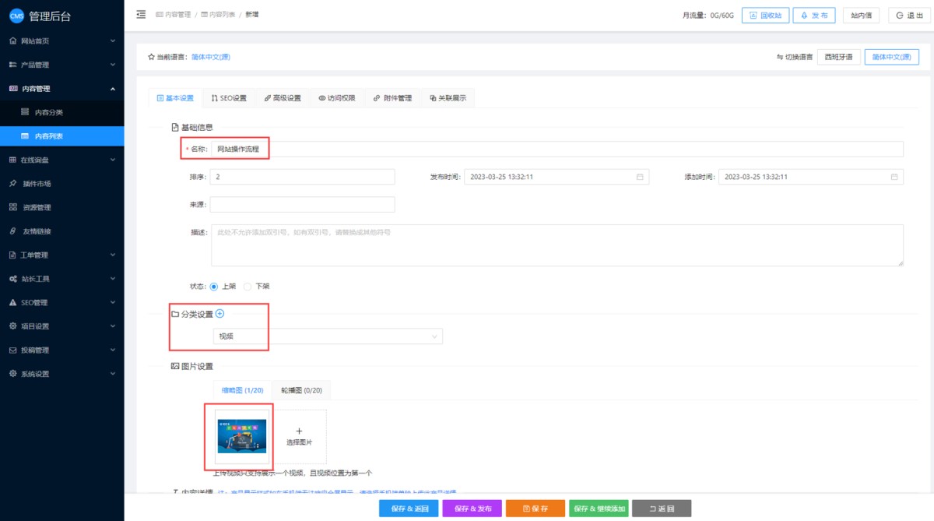934x521 pixels.
Task: Click the CMS logo icon
Action: (16, 16)
